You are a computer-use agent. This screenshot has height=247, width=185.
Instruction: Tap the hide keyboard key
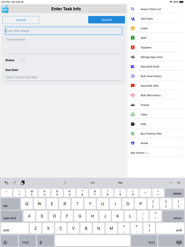(171, 241)
